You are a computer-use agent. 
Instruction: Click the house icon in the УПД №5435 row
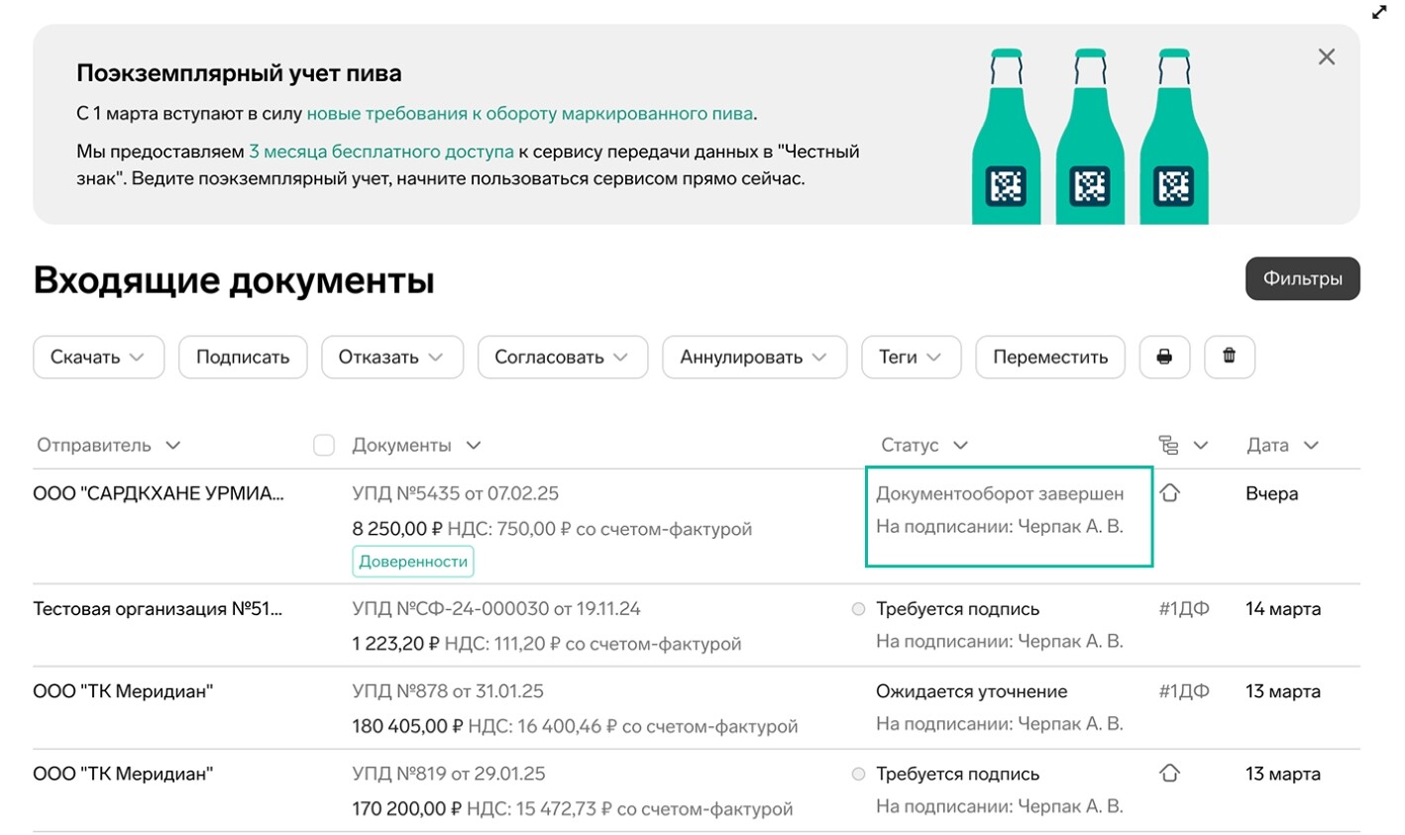pos(1170,492)
